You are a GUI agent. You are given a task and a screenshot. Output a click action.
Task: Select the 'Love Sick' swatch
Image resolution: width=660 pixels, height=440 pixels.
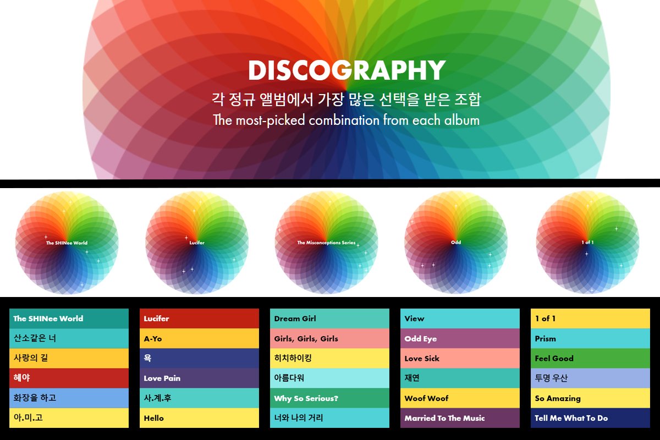[460, 358]
